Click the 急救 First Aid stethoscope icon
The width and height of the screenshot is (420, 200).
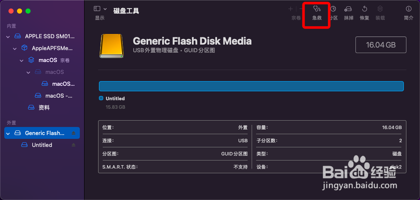click(x=317, y=9)
